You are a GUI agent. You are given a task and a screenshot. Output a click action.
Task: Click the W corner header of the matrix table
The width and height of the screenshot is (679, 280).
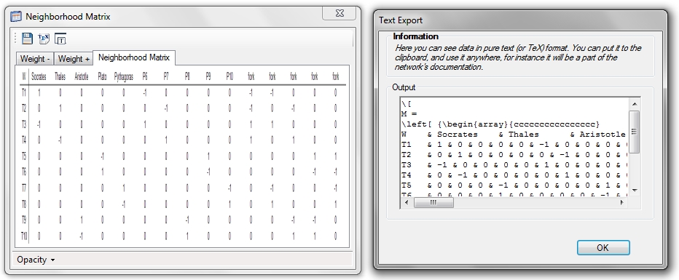pos(24,76)
